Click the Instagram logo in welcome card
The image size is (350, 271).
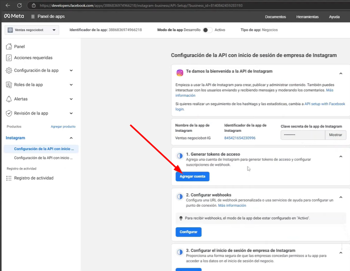180,73
